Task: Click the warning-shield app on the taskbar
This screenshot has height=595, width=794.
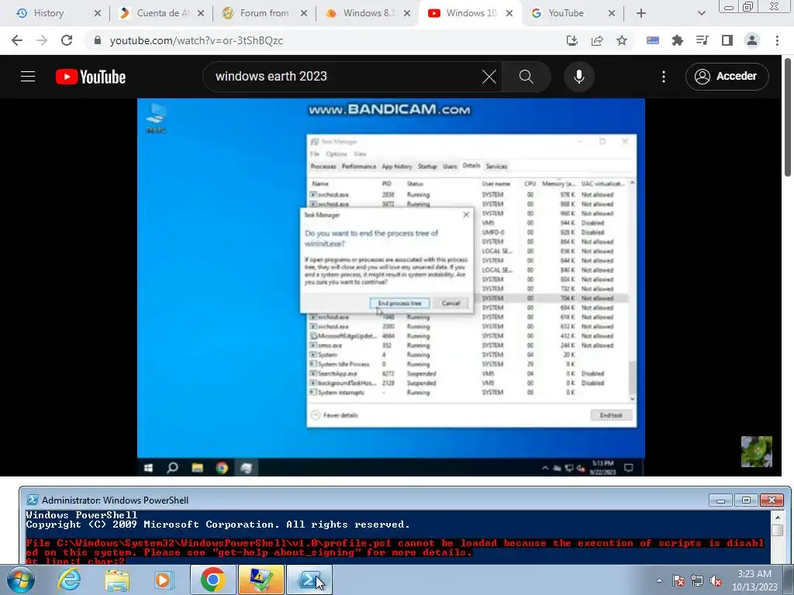Action: (x=261, y=580)
